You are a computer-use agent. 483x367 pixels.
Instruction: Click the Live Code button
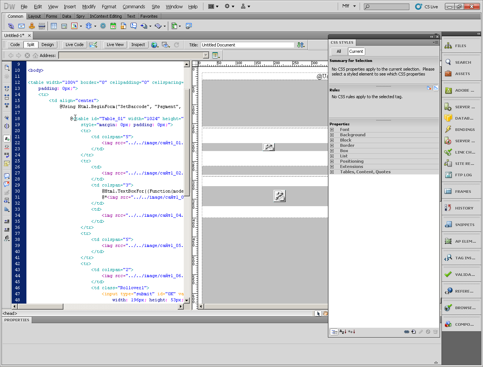pos(74,45)
